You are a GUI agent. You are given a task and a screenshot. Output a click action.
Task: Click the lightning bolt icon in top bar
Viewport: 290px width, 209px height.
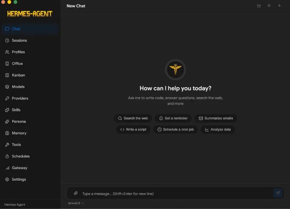(x=269, y=6)
